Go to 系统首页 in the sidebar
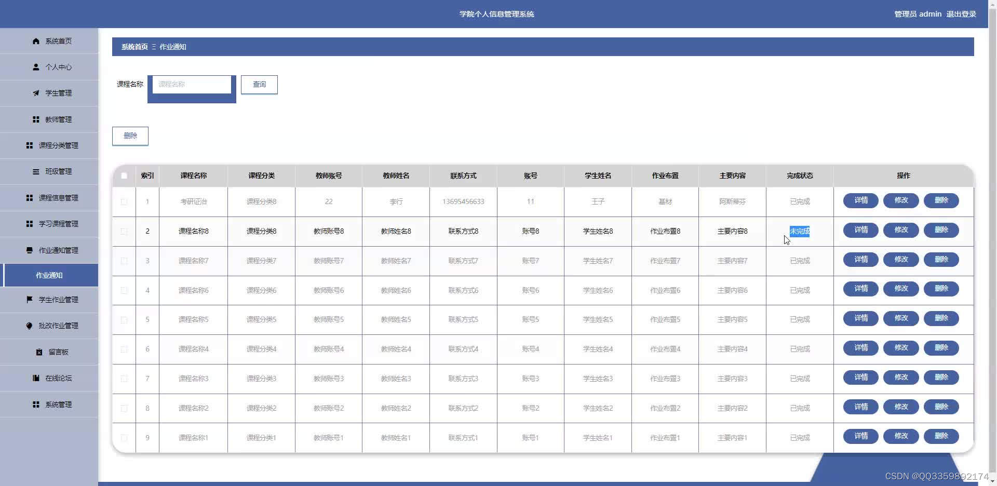The height and width of the screenshot is (486, 997). pyautogui.click(x=49, y=41)
